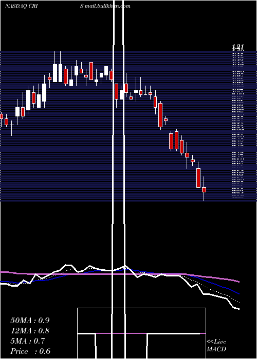257x359 pixels.
Task: Click the 1.21 top price axis label
Action: [x=237, y=47]
